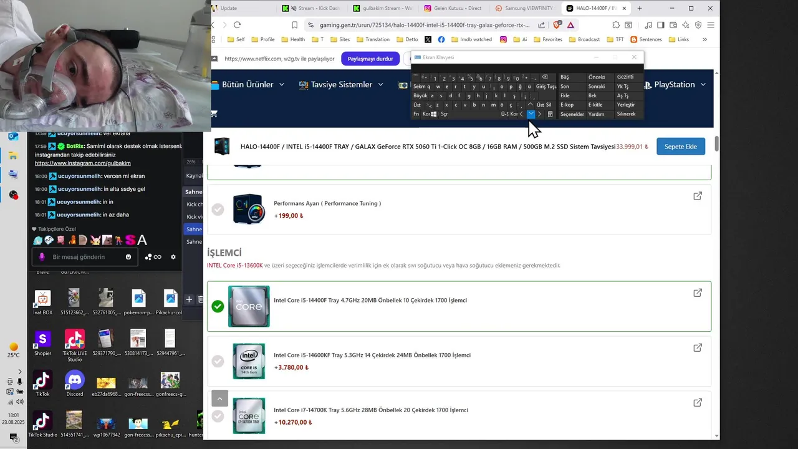The height and width of the screenshot is (449, 798).
Task: Expand PlayStation dropdown menu
Action: click(675, 85)
